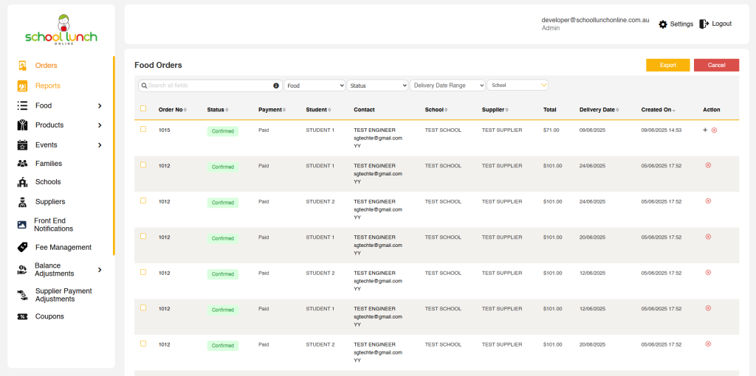The image size is (756, 376).
Task: Expand the Products submenu chevron
Action: (100, 125)
